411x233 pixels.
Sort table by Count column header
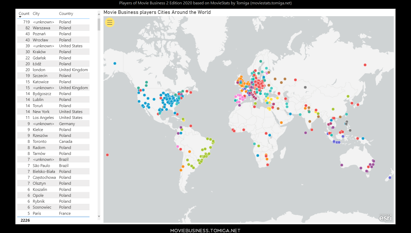coord(24,14)
